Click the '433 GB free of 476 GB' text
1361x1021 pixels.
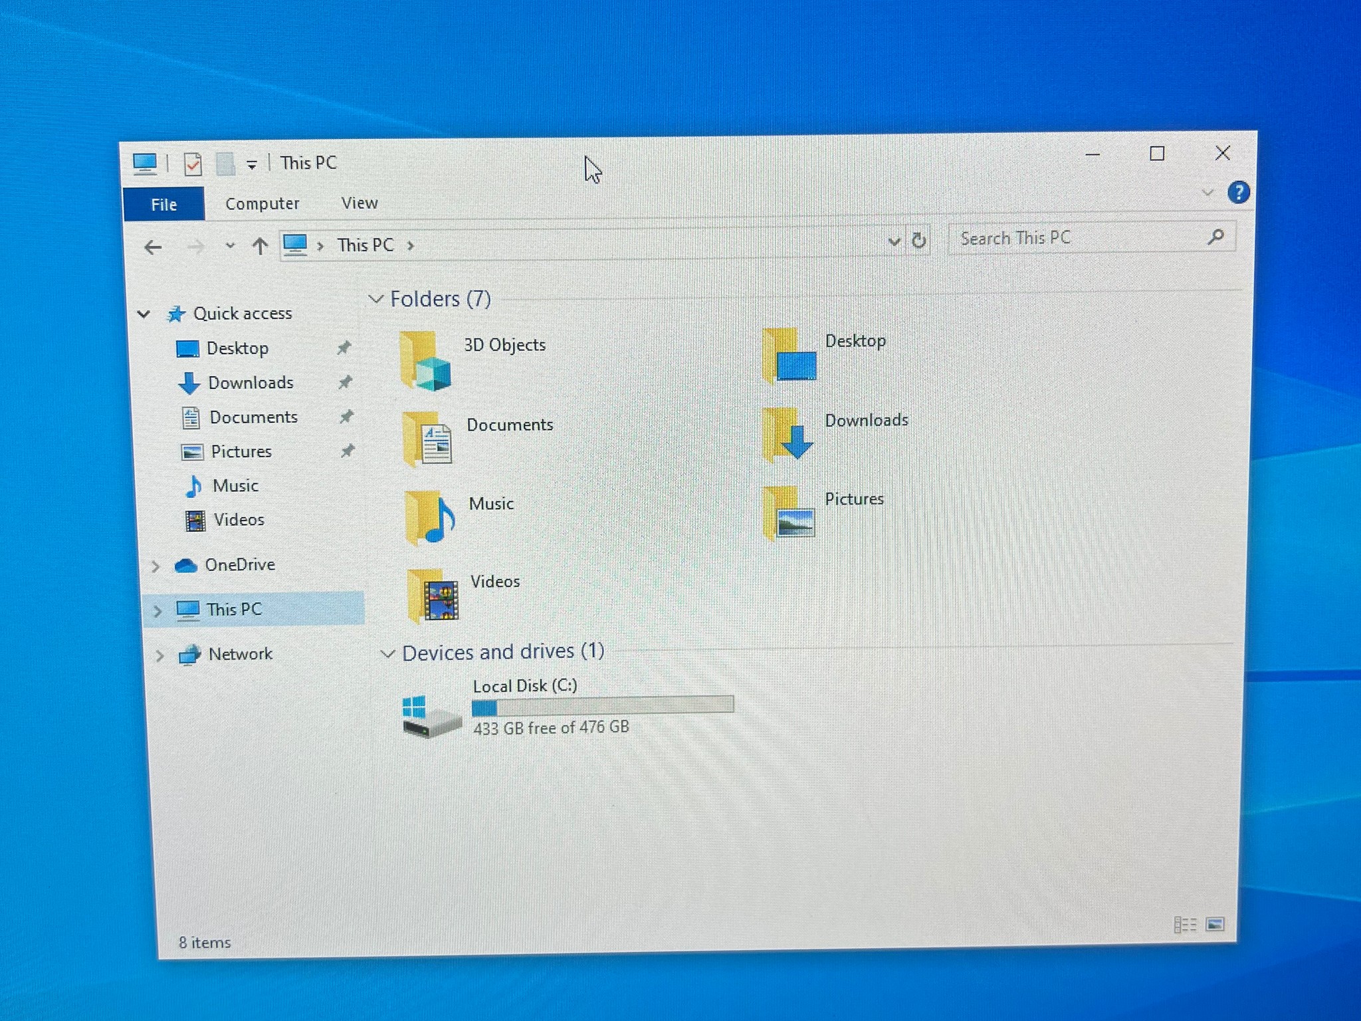pos(551,728)
